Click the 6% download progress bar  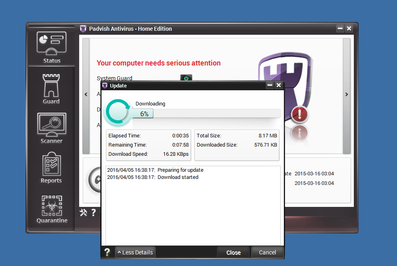tap(206, 113)
